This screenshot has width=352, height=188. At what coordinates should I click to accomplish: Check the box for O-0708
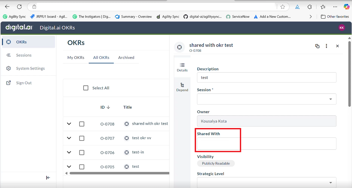tap(82, 124)
